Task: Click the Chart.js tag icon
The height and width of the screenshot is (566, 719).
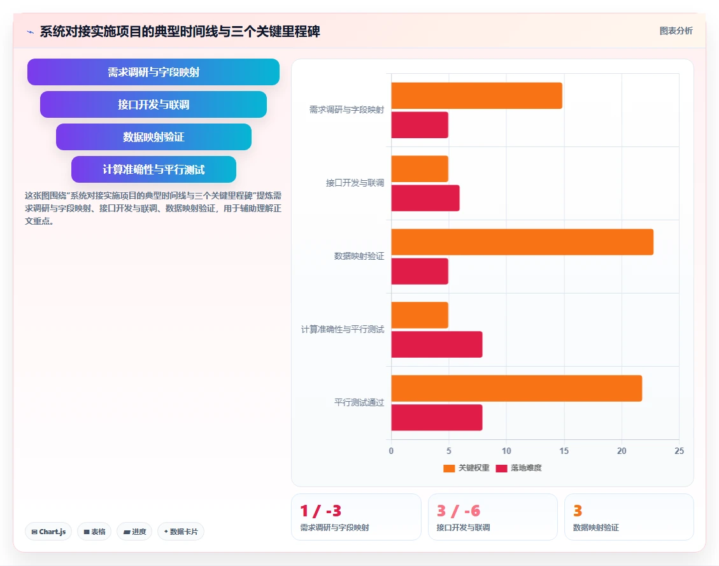Action: coord(34,532)
